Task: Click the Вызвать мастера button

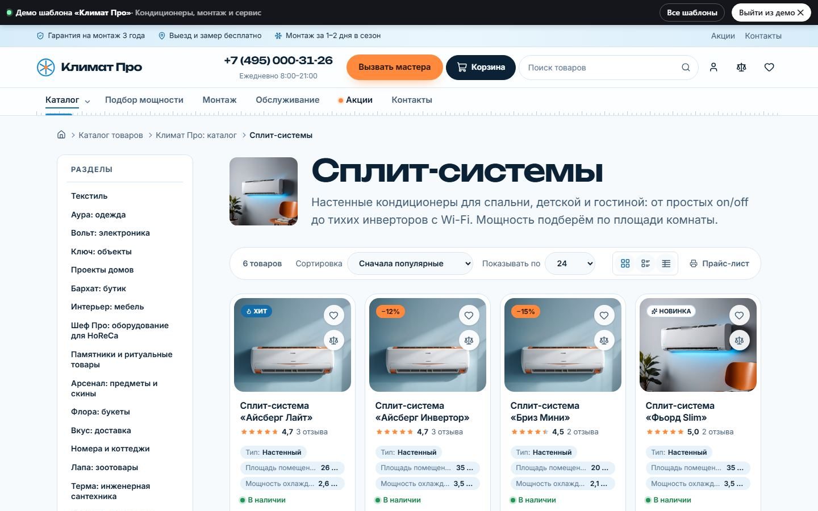Action: [x=395, y=67]
